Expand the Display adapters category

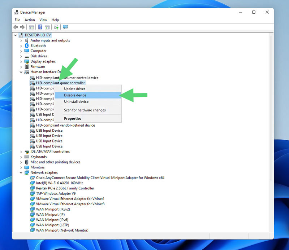(x=21, y=62)
